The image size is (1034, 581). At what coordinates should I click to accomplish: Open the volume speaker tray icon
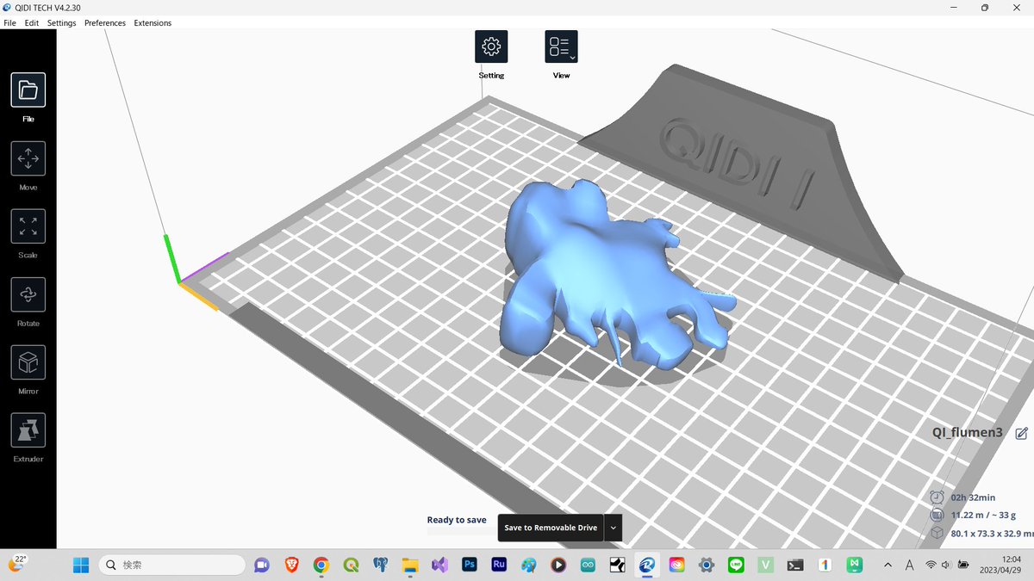tap(946, 565)
